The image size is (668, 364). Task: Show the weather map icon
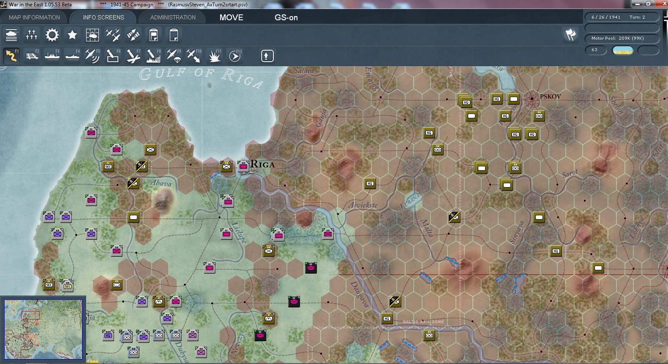(x=93, y=35)
